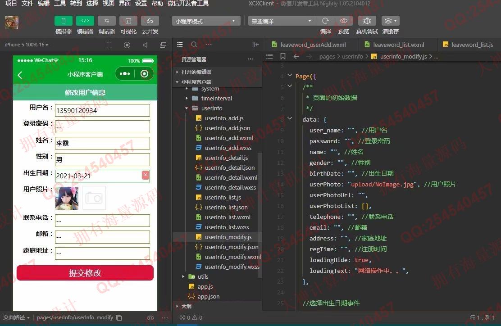
Task: Open search in the sidebar
Action: tap(194, 45)
